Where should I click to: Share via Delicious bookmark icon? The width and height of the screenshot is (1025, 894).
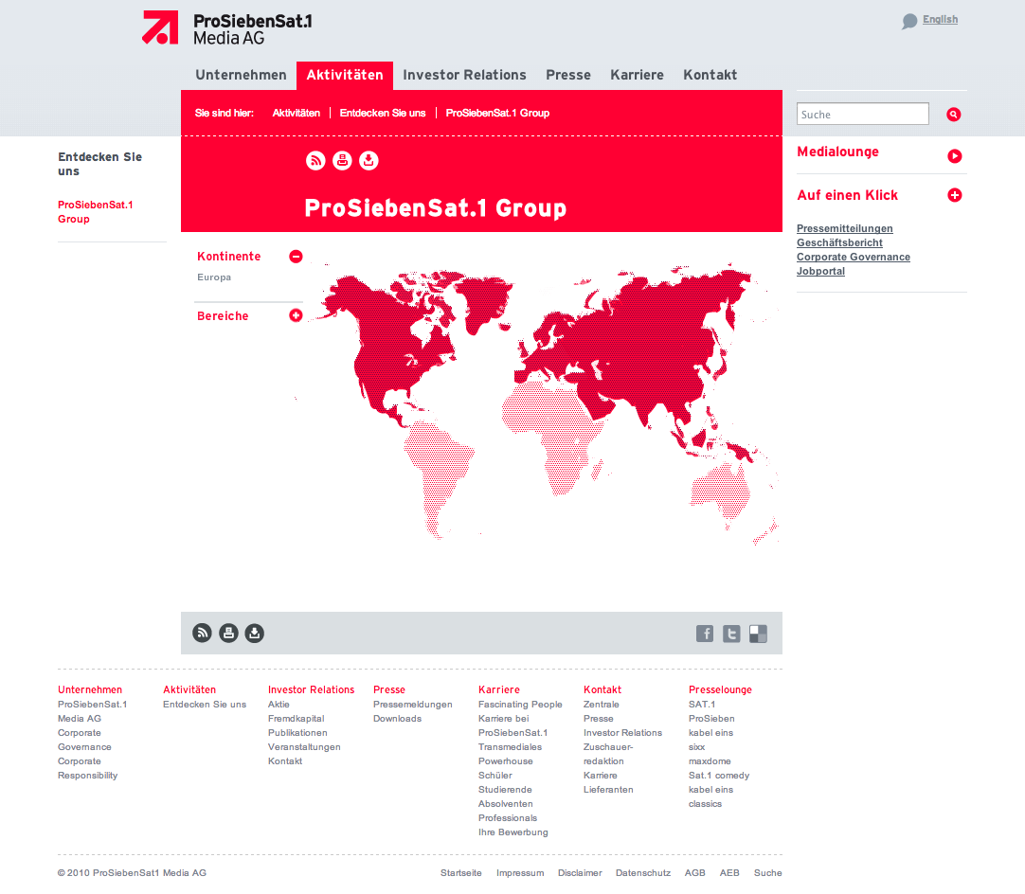[758, 634]
